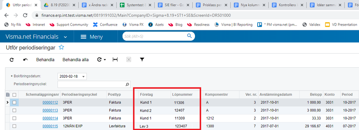359x130 pixels.
Task: Open schedule link 00000115
Action: [50, 126]
